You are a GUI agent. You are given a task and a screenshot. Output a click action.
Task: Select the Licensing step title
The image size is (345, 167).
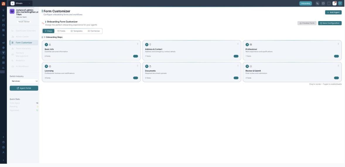pos(49,71)
